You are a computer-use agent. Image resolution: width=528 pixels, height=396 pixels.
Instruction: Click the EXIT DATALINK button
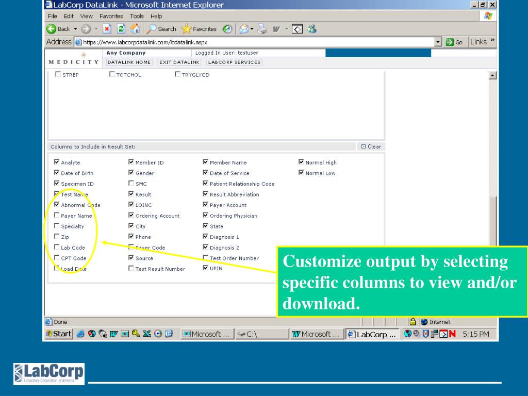click(179, 62)
